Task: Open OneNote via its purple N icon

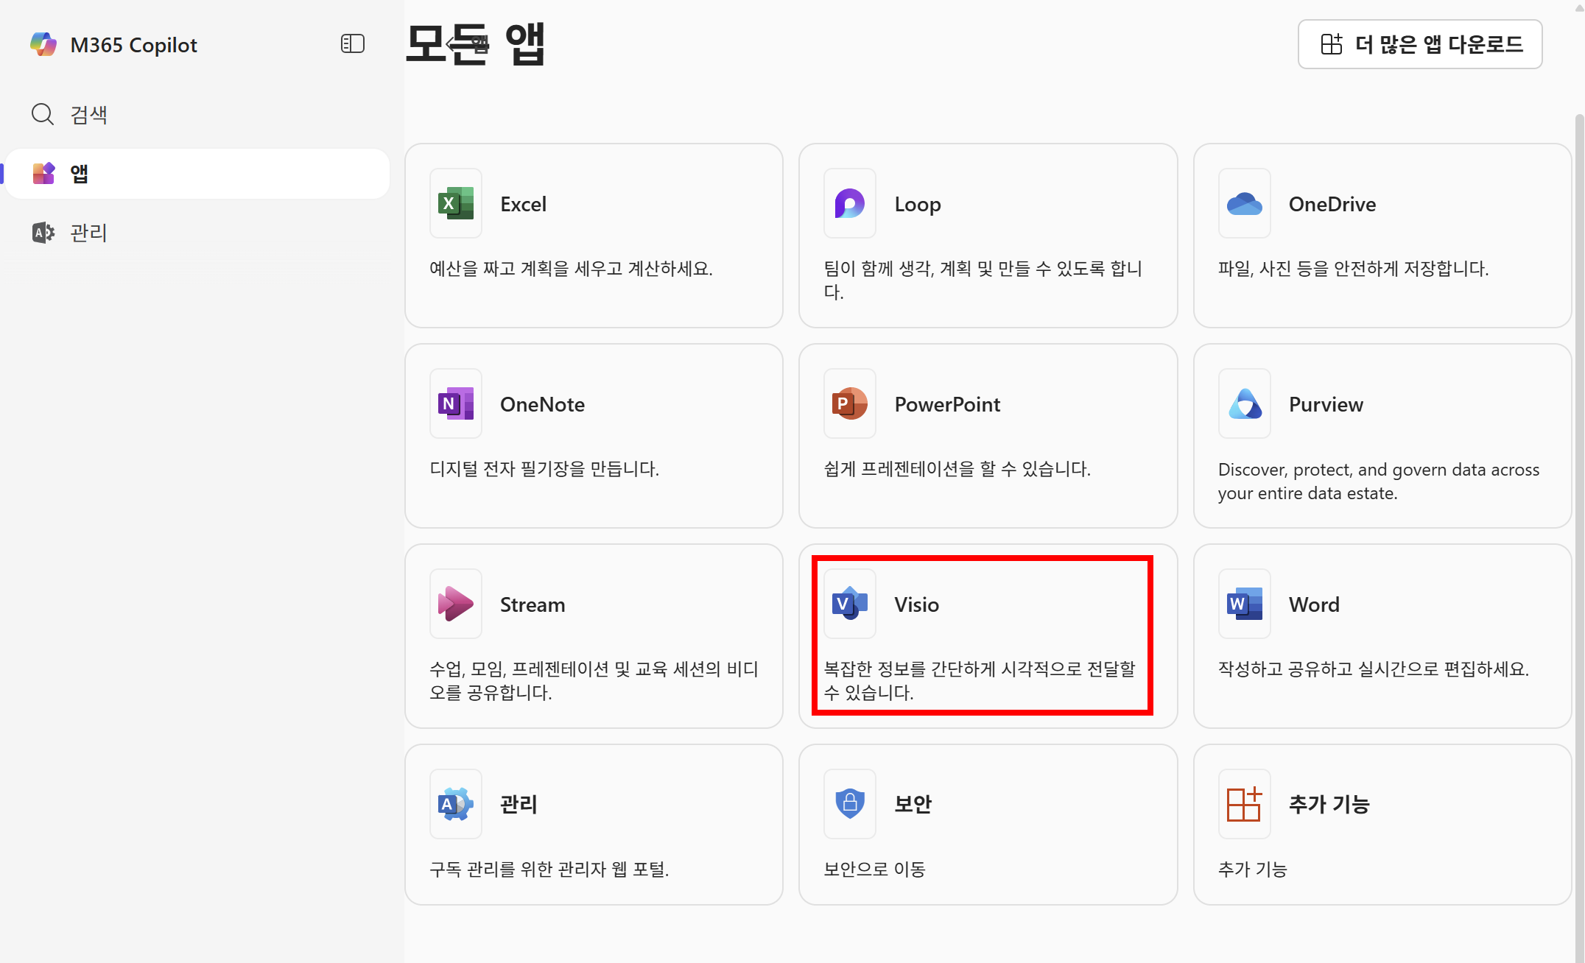Action: tap(456, 403)
